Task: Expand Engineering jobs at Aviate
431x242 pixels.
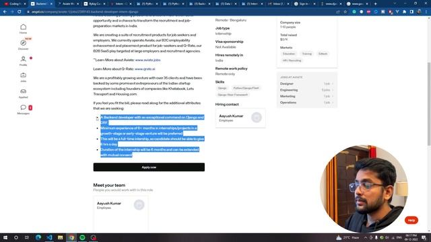Action: (307, 90)
